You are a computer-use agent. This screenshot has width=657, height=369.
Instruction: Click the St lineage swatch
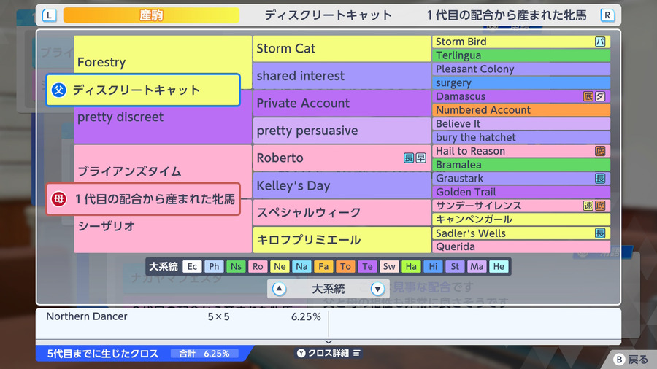455,266
